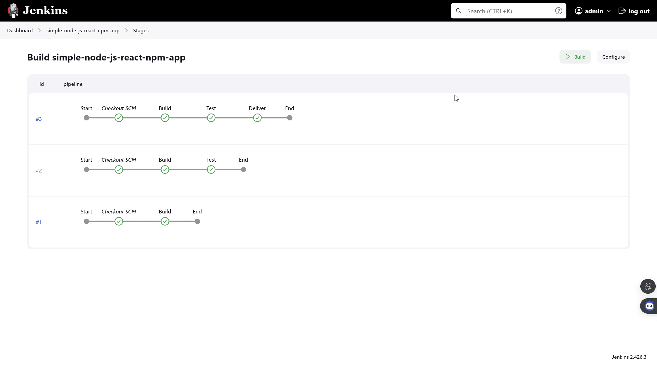The height and width of the screenshot is (369, 657).
Task: Go to Dashboard breadcrumb
Action: (x=20, y=30)
